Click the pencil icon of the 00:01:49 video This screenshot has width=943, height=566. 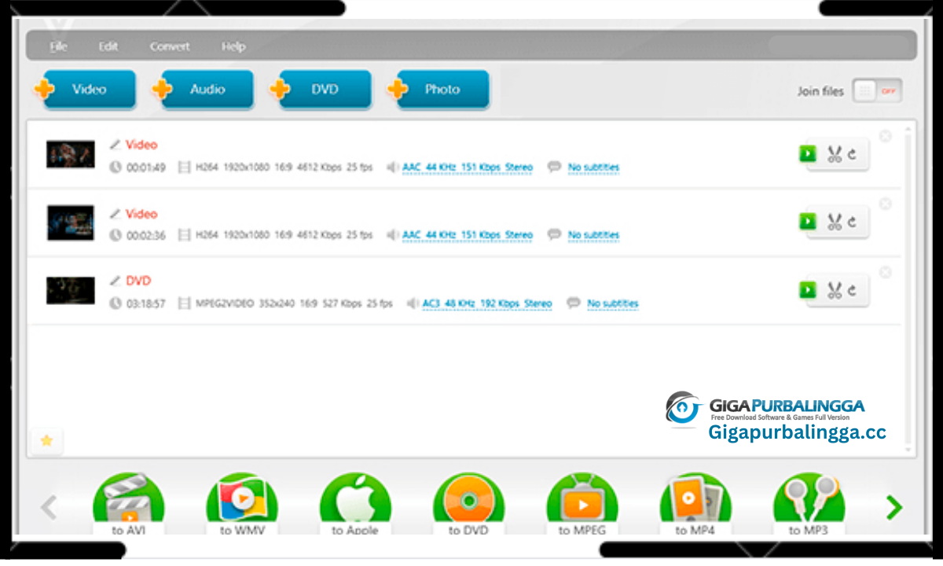[x=115, y=144]
